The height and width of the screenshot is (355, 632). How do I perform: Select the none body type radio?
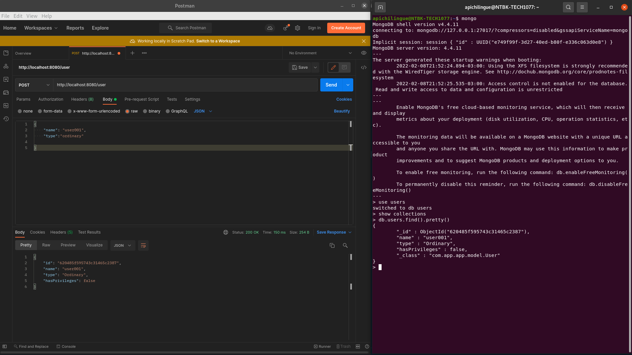point(20,111)
